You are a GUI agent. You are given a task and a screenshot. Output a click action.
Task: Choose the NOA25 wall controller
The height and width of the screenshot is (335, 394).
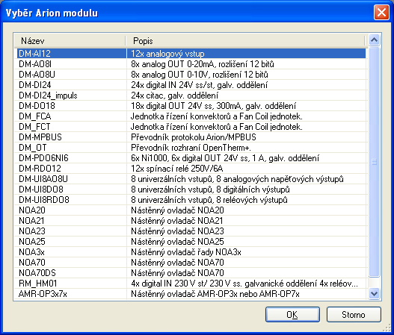click(191, 242)
